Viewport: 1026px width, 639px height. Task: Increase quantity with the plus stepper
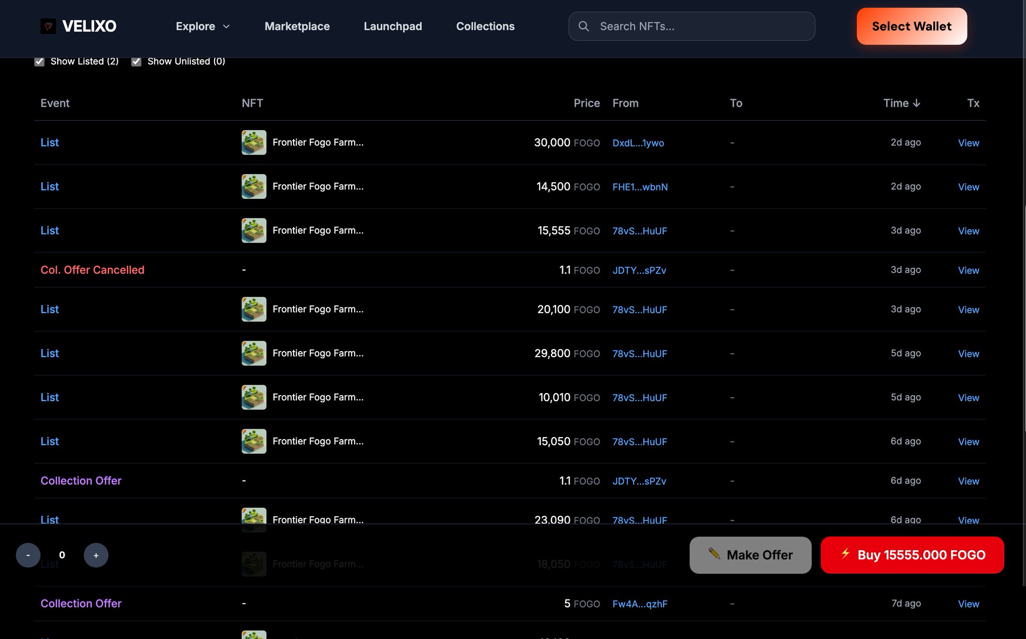(x=96, y=555)
